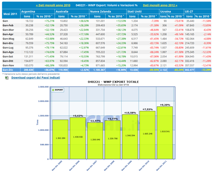212x173 pixels.
Task: Select the Mesi 2011 header cell
Action: click(11, 14)
